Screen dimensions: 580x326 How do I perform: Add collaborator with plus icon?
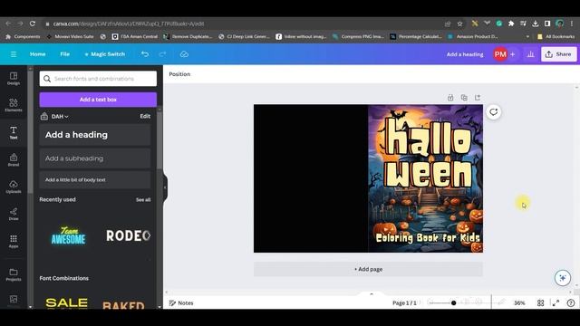click(x=512, y=54)
